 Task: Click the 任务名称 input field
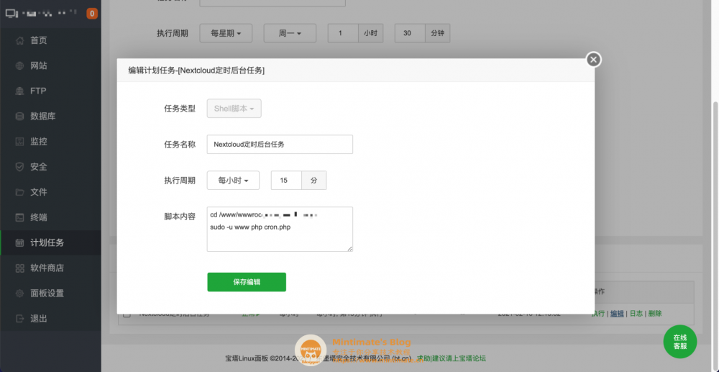click(x=280, y=144)
